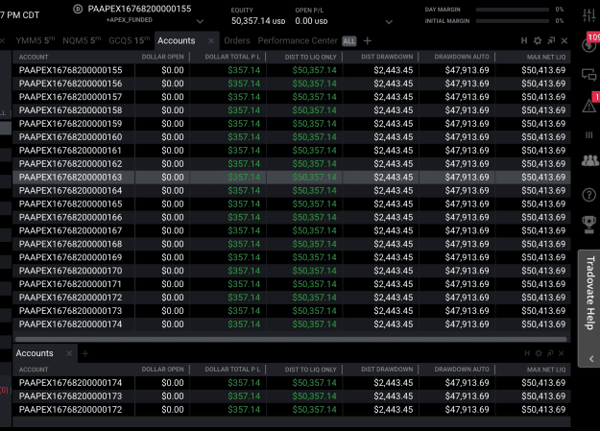Sort by ACCOUNT column in lower panel
Screen dimensions: 600x431
34,370
